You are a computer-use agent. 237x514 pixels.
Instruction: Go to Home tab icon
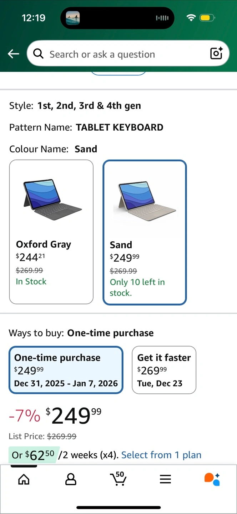pos(24,479)
